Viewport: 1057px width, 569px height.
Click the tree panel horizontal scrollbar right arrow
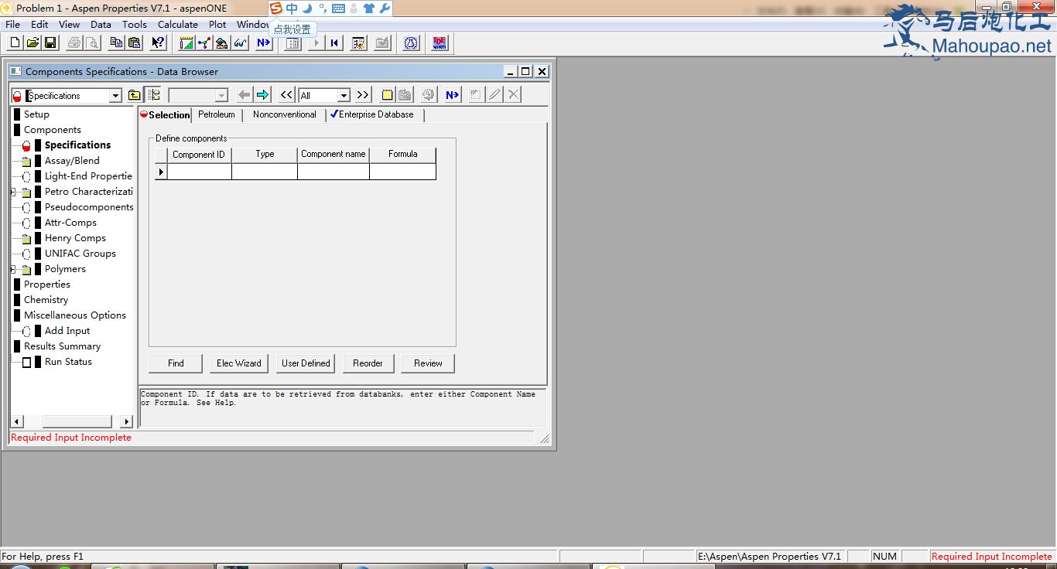(127, 421)
